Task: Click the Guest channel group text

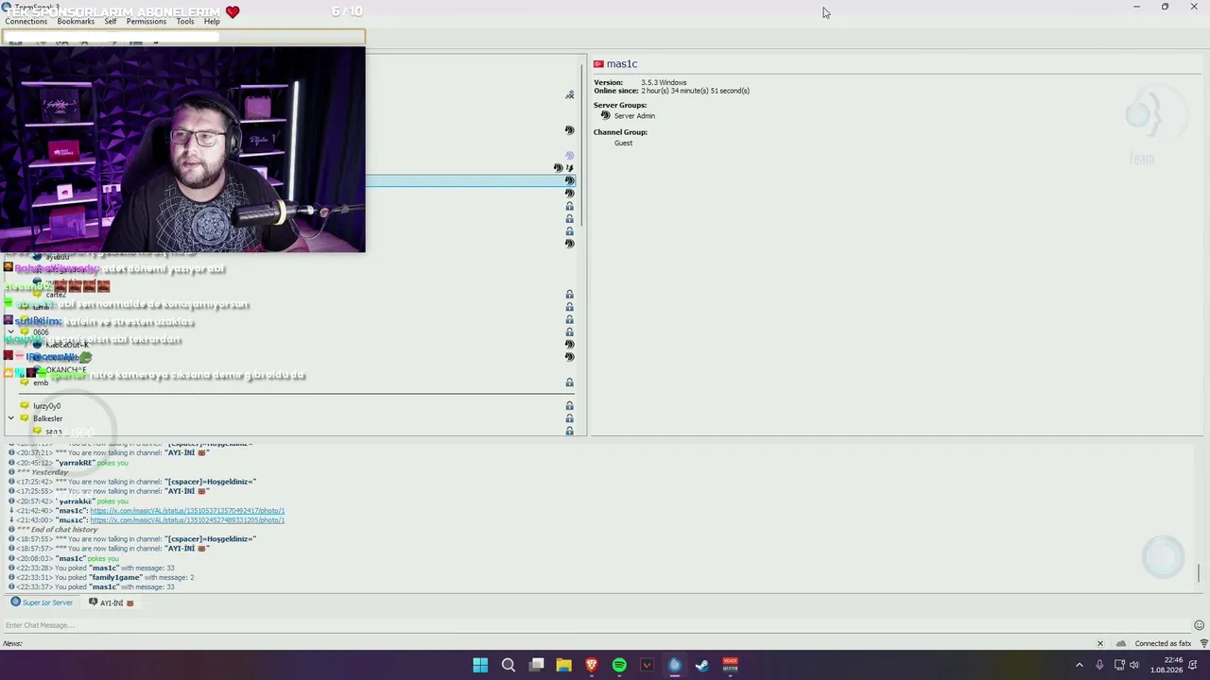Action: point(623,143)
